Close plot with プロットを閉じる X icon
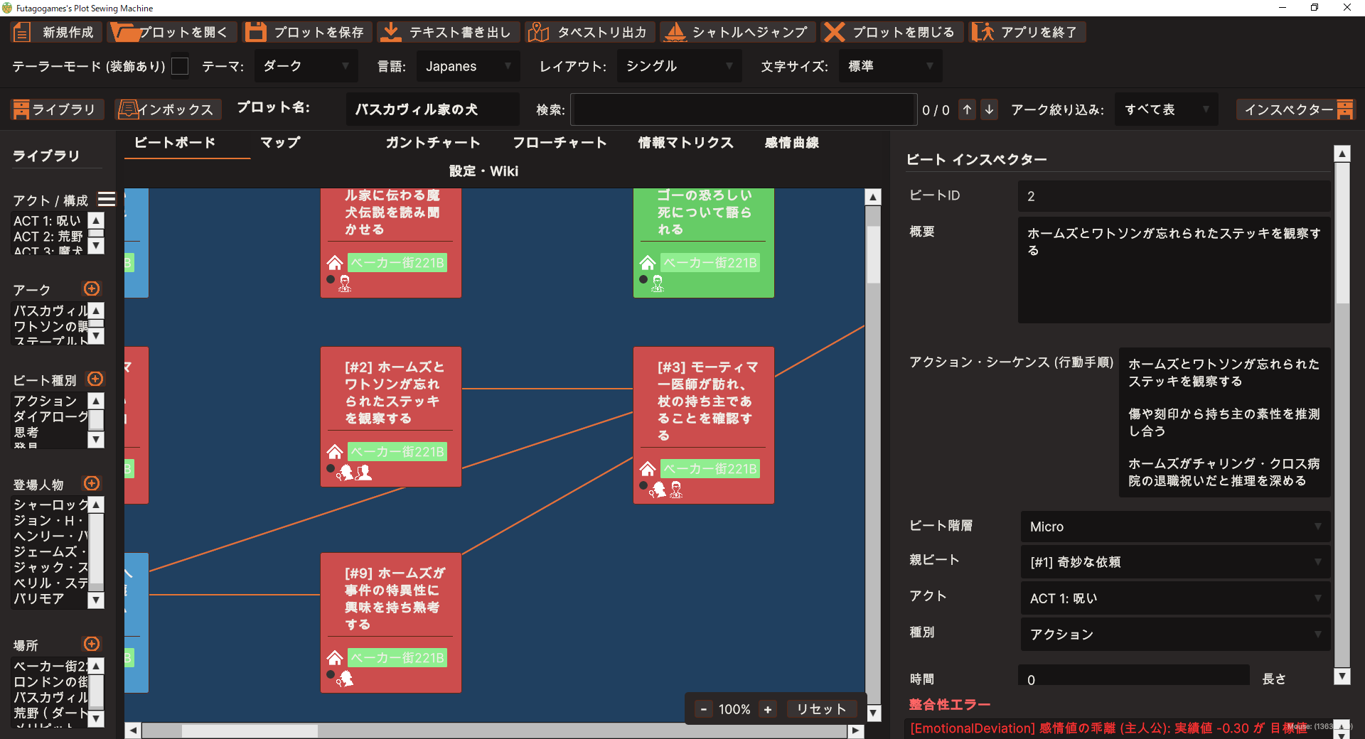The height and width of the screenshot is (739, 1365). [x=834, y=32]
